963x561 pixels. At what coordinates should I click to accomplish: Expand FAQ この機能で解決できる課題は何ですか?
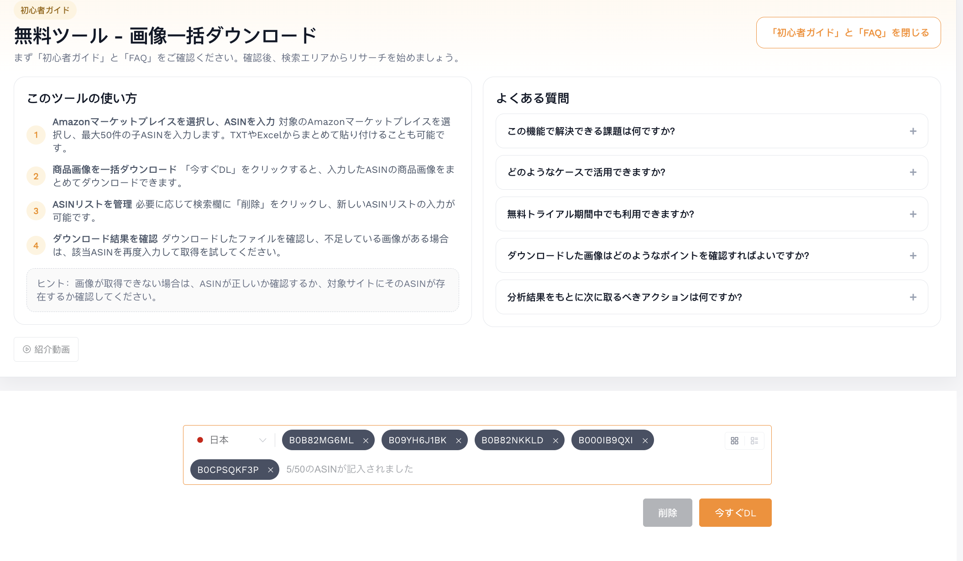tap(712, 131)
